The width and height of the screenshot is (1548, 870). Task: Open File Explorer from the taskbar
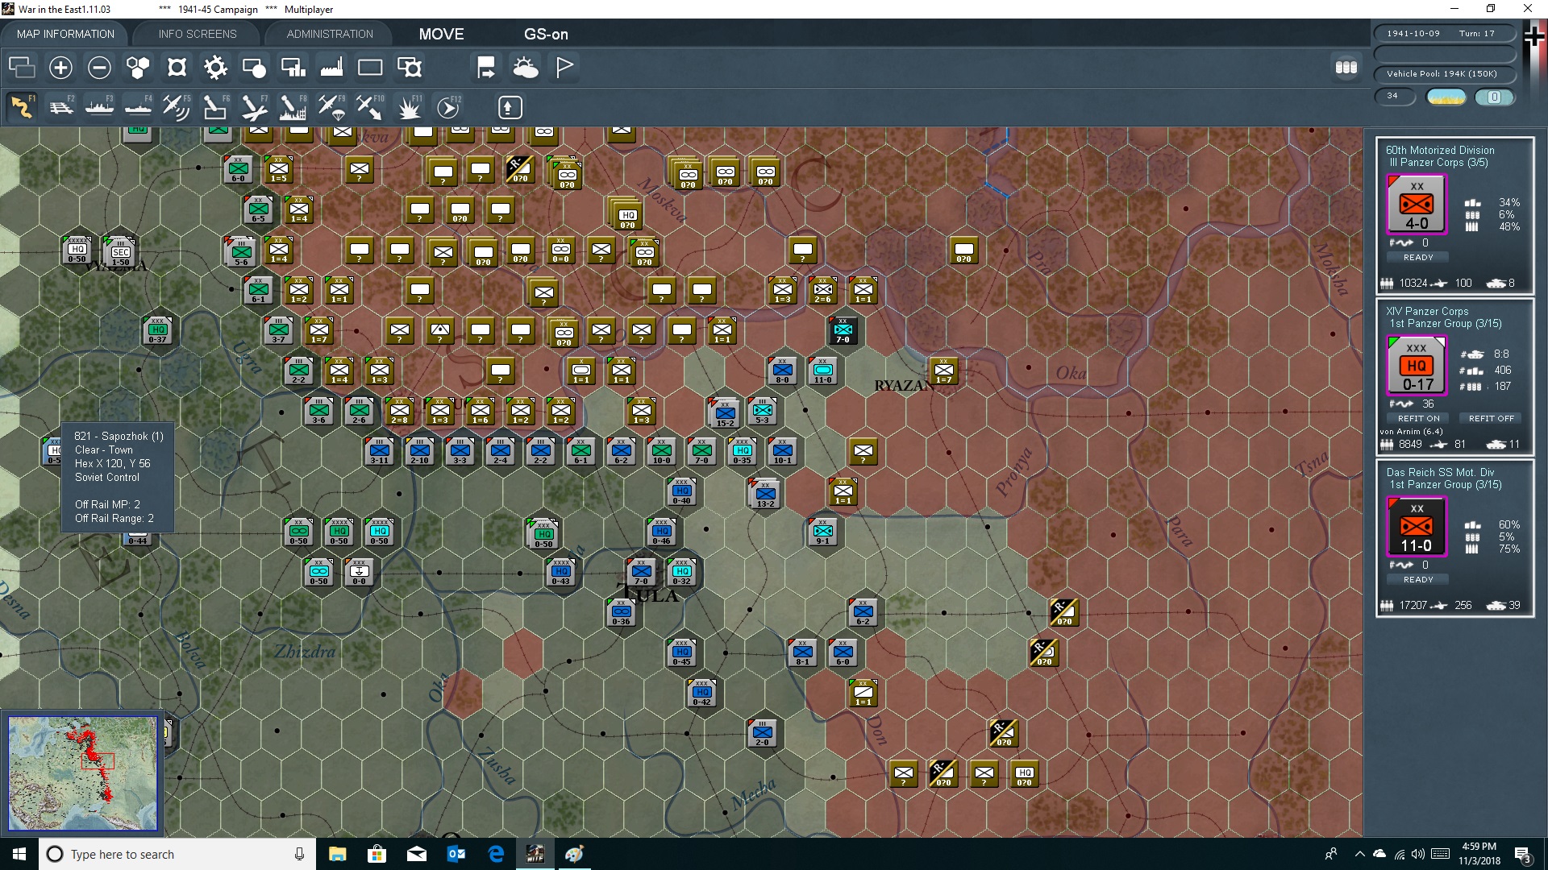click(x=337, y=854)
